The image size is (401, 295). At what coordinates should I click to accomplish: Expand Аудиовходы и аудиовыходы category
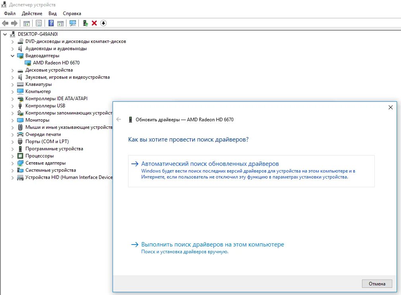13,49
